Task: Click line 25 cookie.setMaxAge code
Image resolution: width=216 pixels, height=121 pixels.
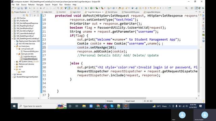Action: tap(97, 47)
